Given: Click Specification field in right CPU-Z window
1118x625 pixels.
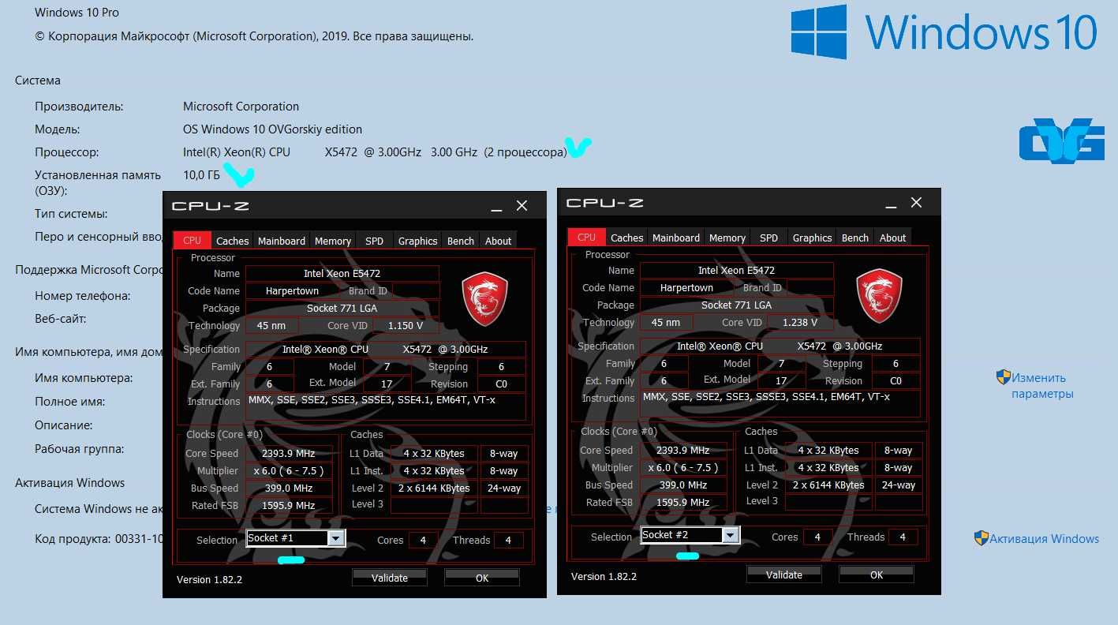Looking at the screenshot, I should click(780, 346).
